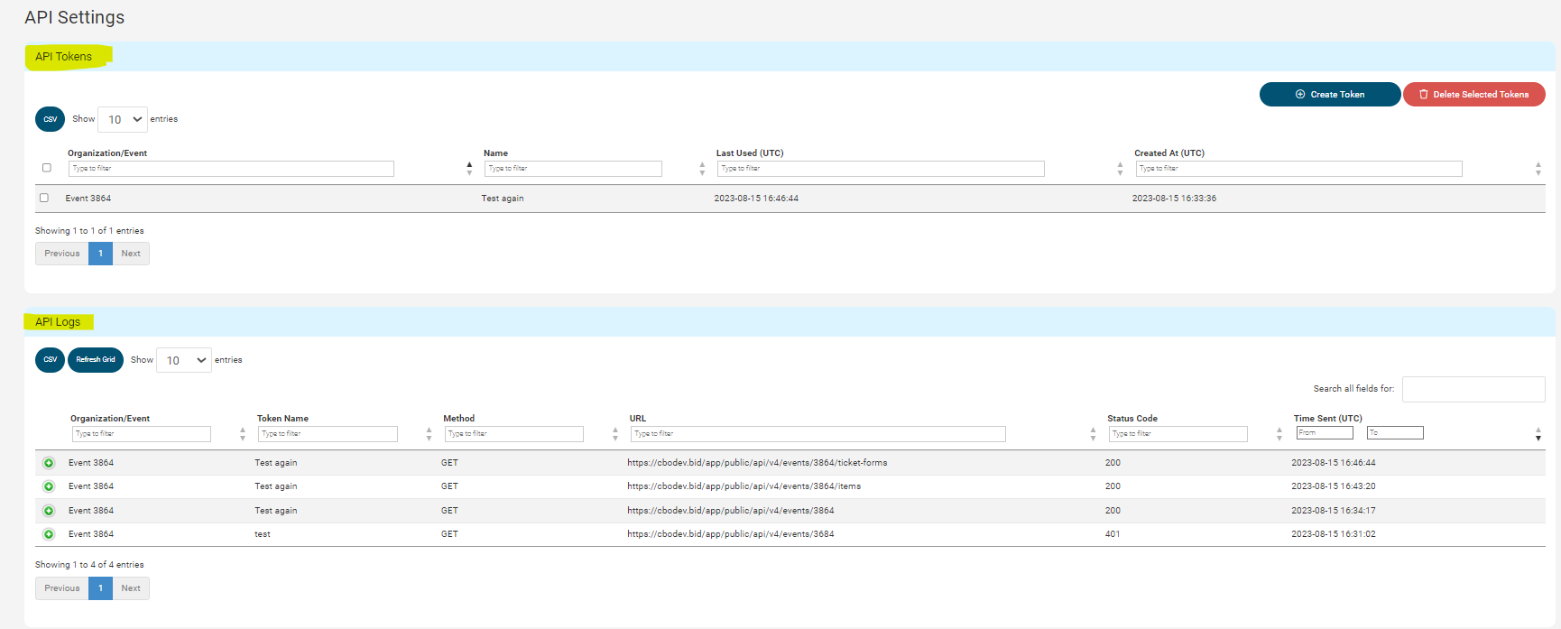Export API Tokens table as CSV
1561x629 pixels.
tap(50, 119)
